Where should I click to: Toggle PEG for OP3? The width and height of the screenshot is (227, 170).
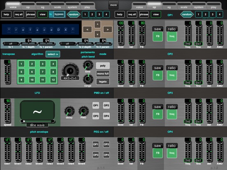pyautogui.click(x=96, y=155)
